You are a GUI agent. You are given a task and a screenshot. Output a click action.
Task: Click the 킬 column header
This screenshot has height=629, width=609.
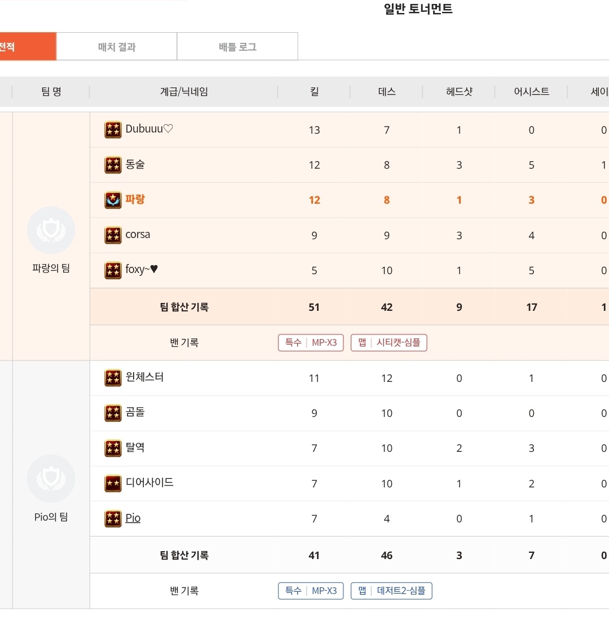pyautogui.click(x=314, y=91)
